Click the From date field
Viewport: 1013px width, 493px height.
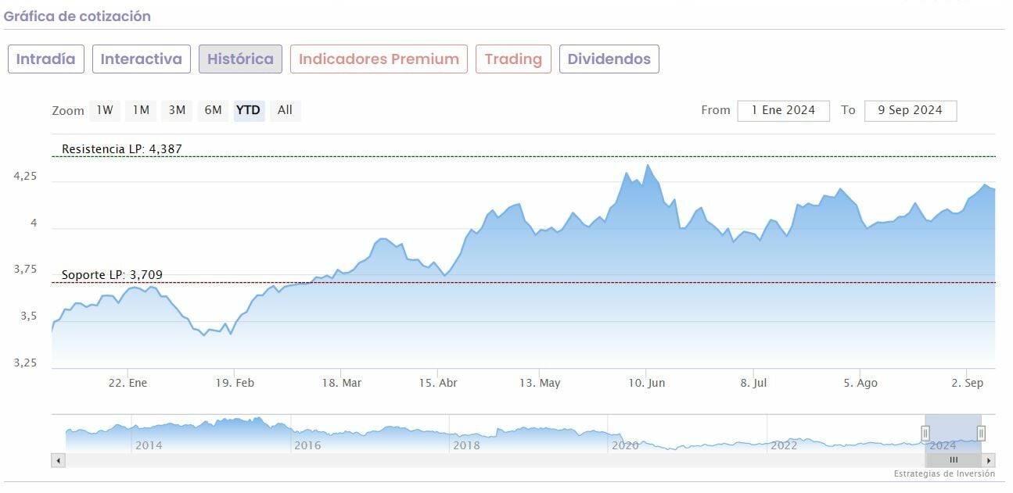point(783,111)
